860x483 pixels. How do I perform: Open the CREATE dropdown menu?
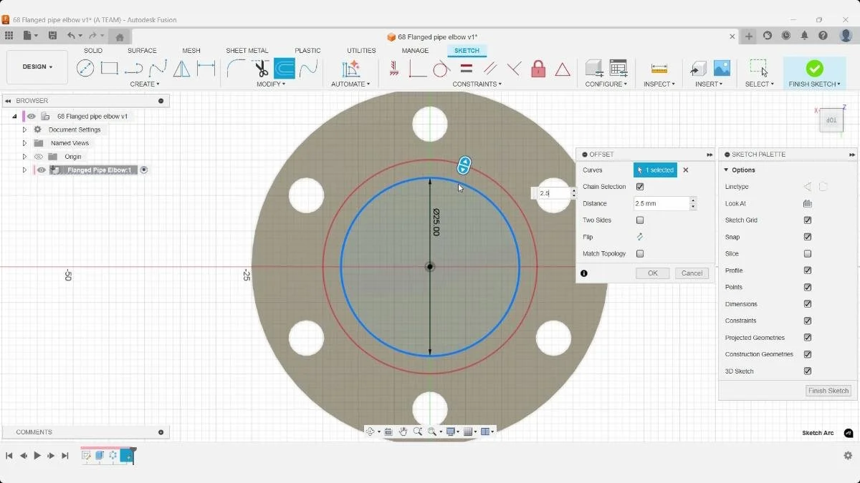coord(145,84)
